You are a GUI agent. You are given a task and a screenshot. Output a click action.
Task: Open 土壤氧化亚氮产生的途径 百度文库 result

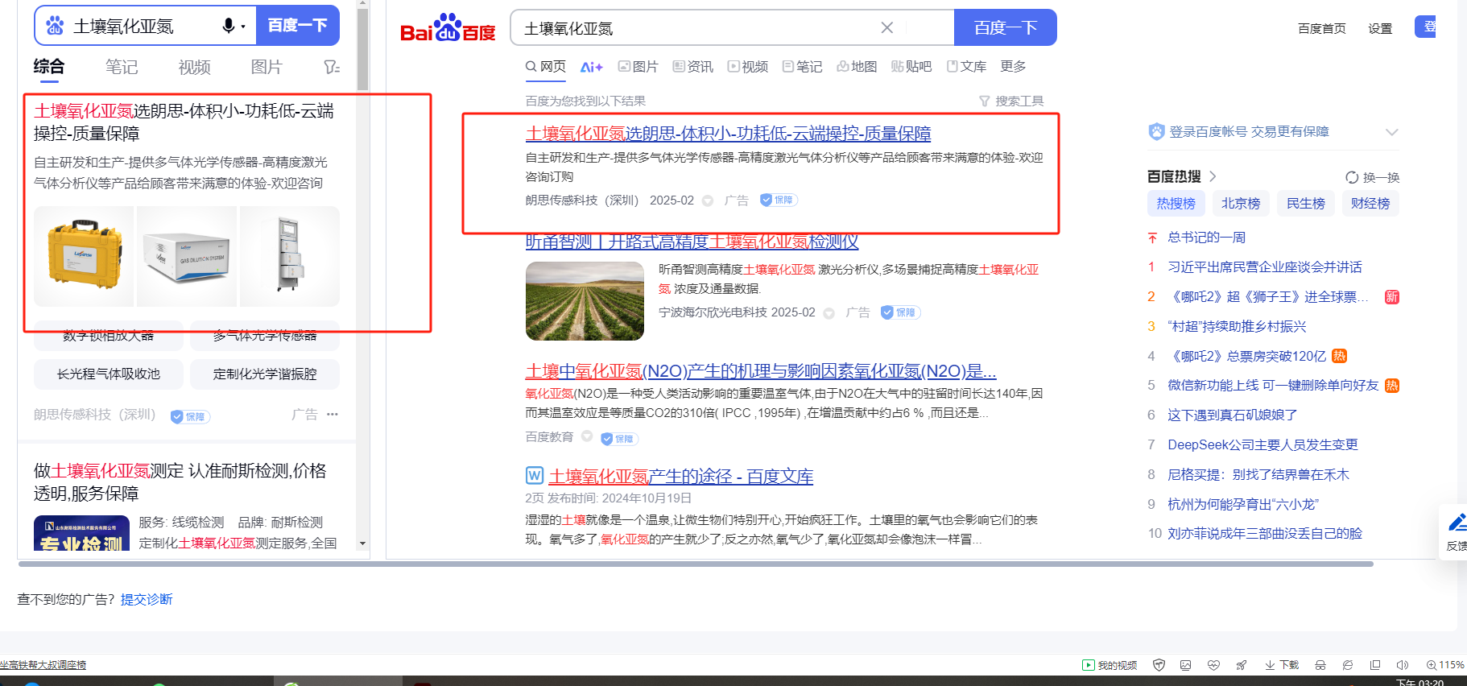pos(680,477)
